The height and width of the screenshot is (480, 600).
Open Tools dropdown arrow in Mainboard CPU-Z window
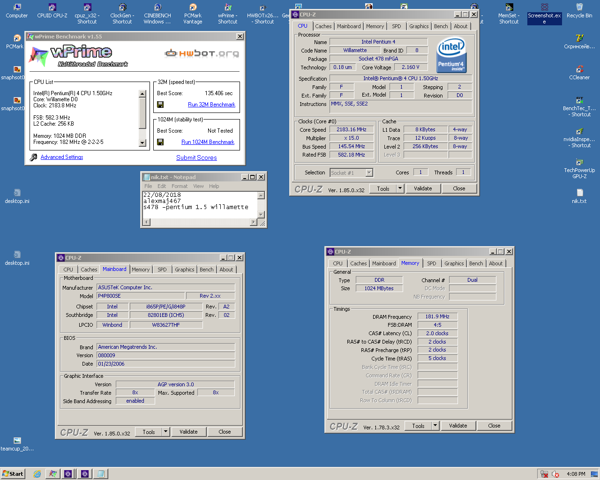(165, 432)
